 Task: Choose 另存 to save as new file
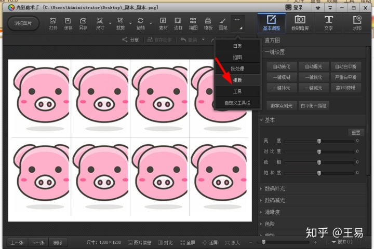coord(83,24)
